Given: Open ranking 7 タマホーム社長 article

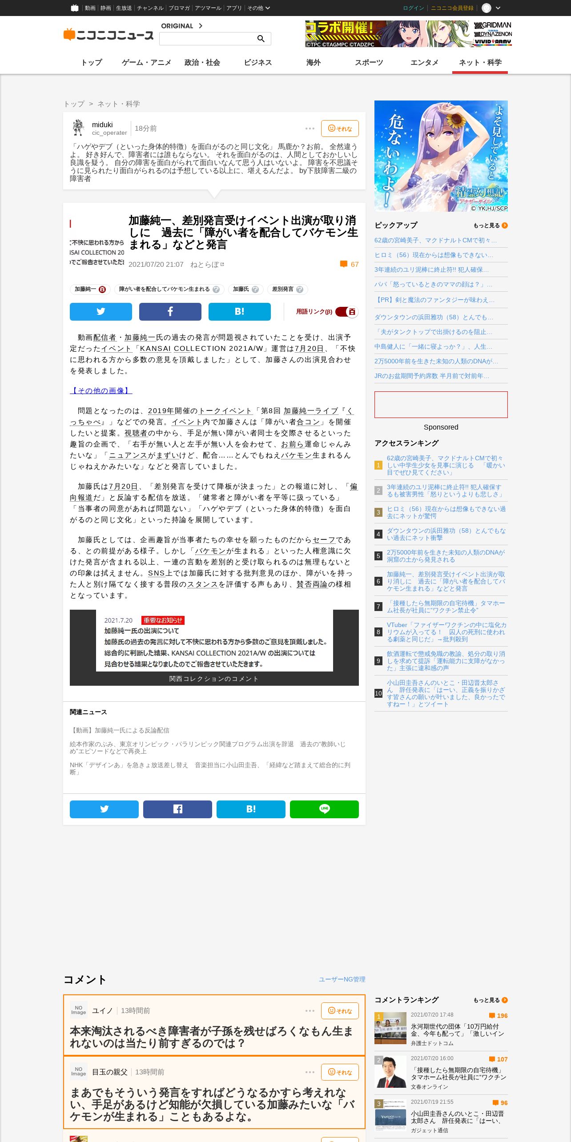Looking at the screenshot, I should coord(446,607).
